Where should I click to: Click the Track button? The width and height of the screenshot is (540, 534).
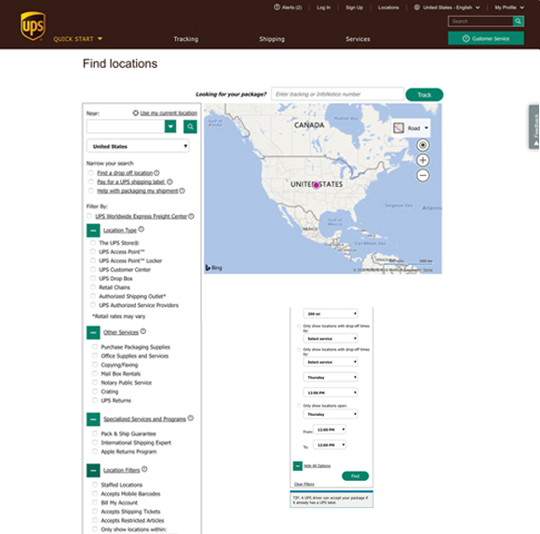coord(425,95)
